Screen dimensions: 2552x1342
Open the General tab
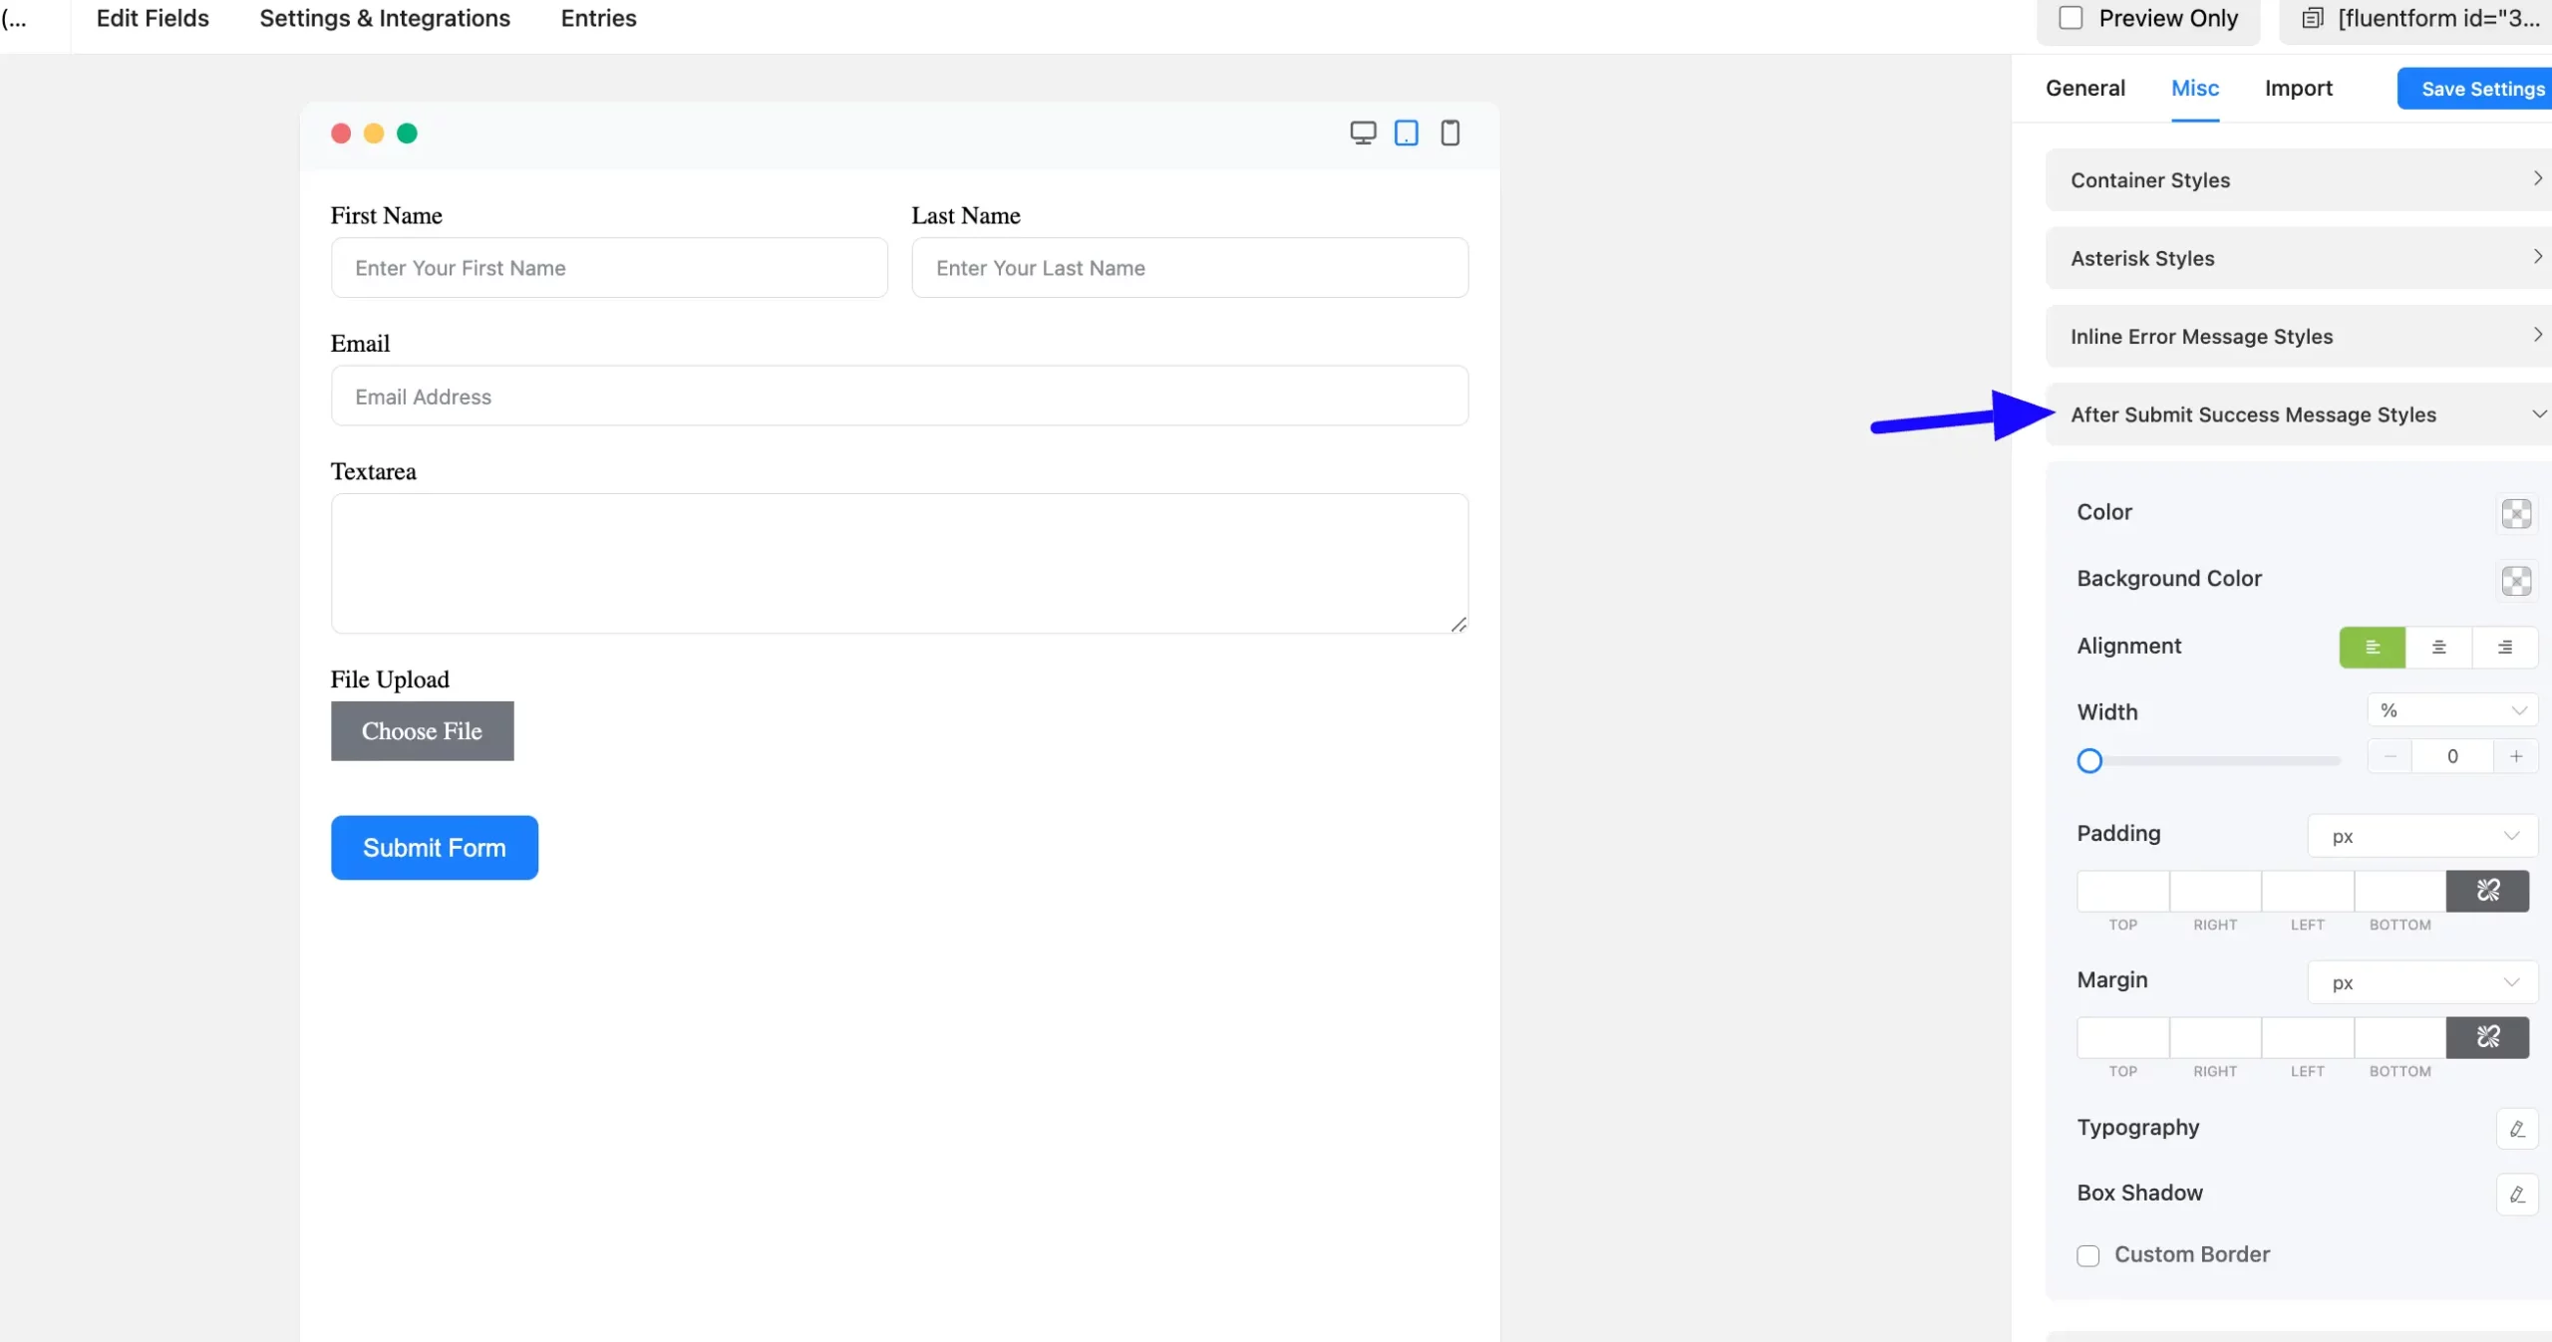click(x=2084, y=88)
